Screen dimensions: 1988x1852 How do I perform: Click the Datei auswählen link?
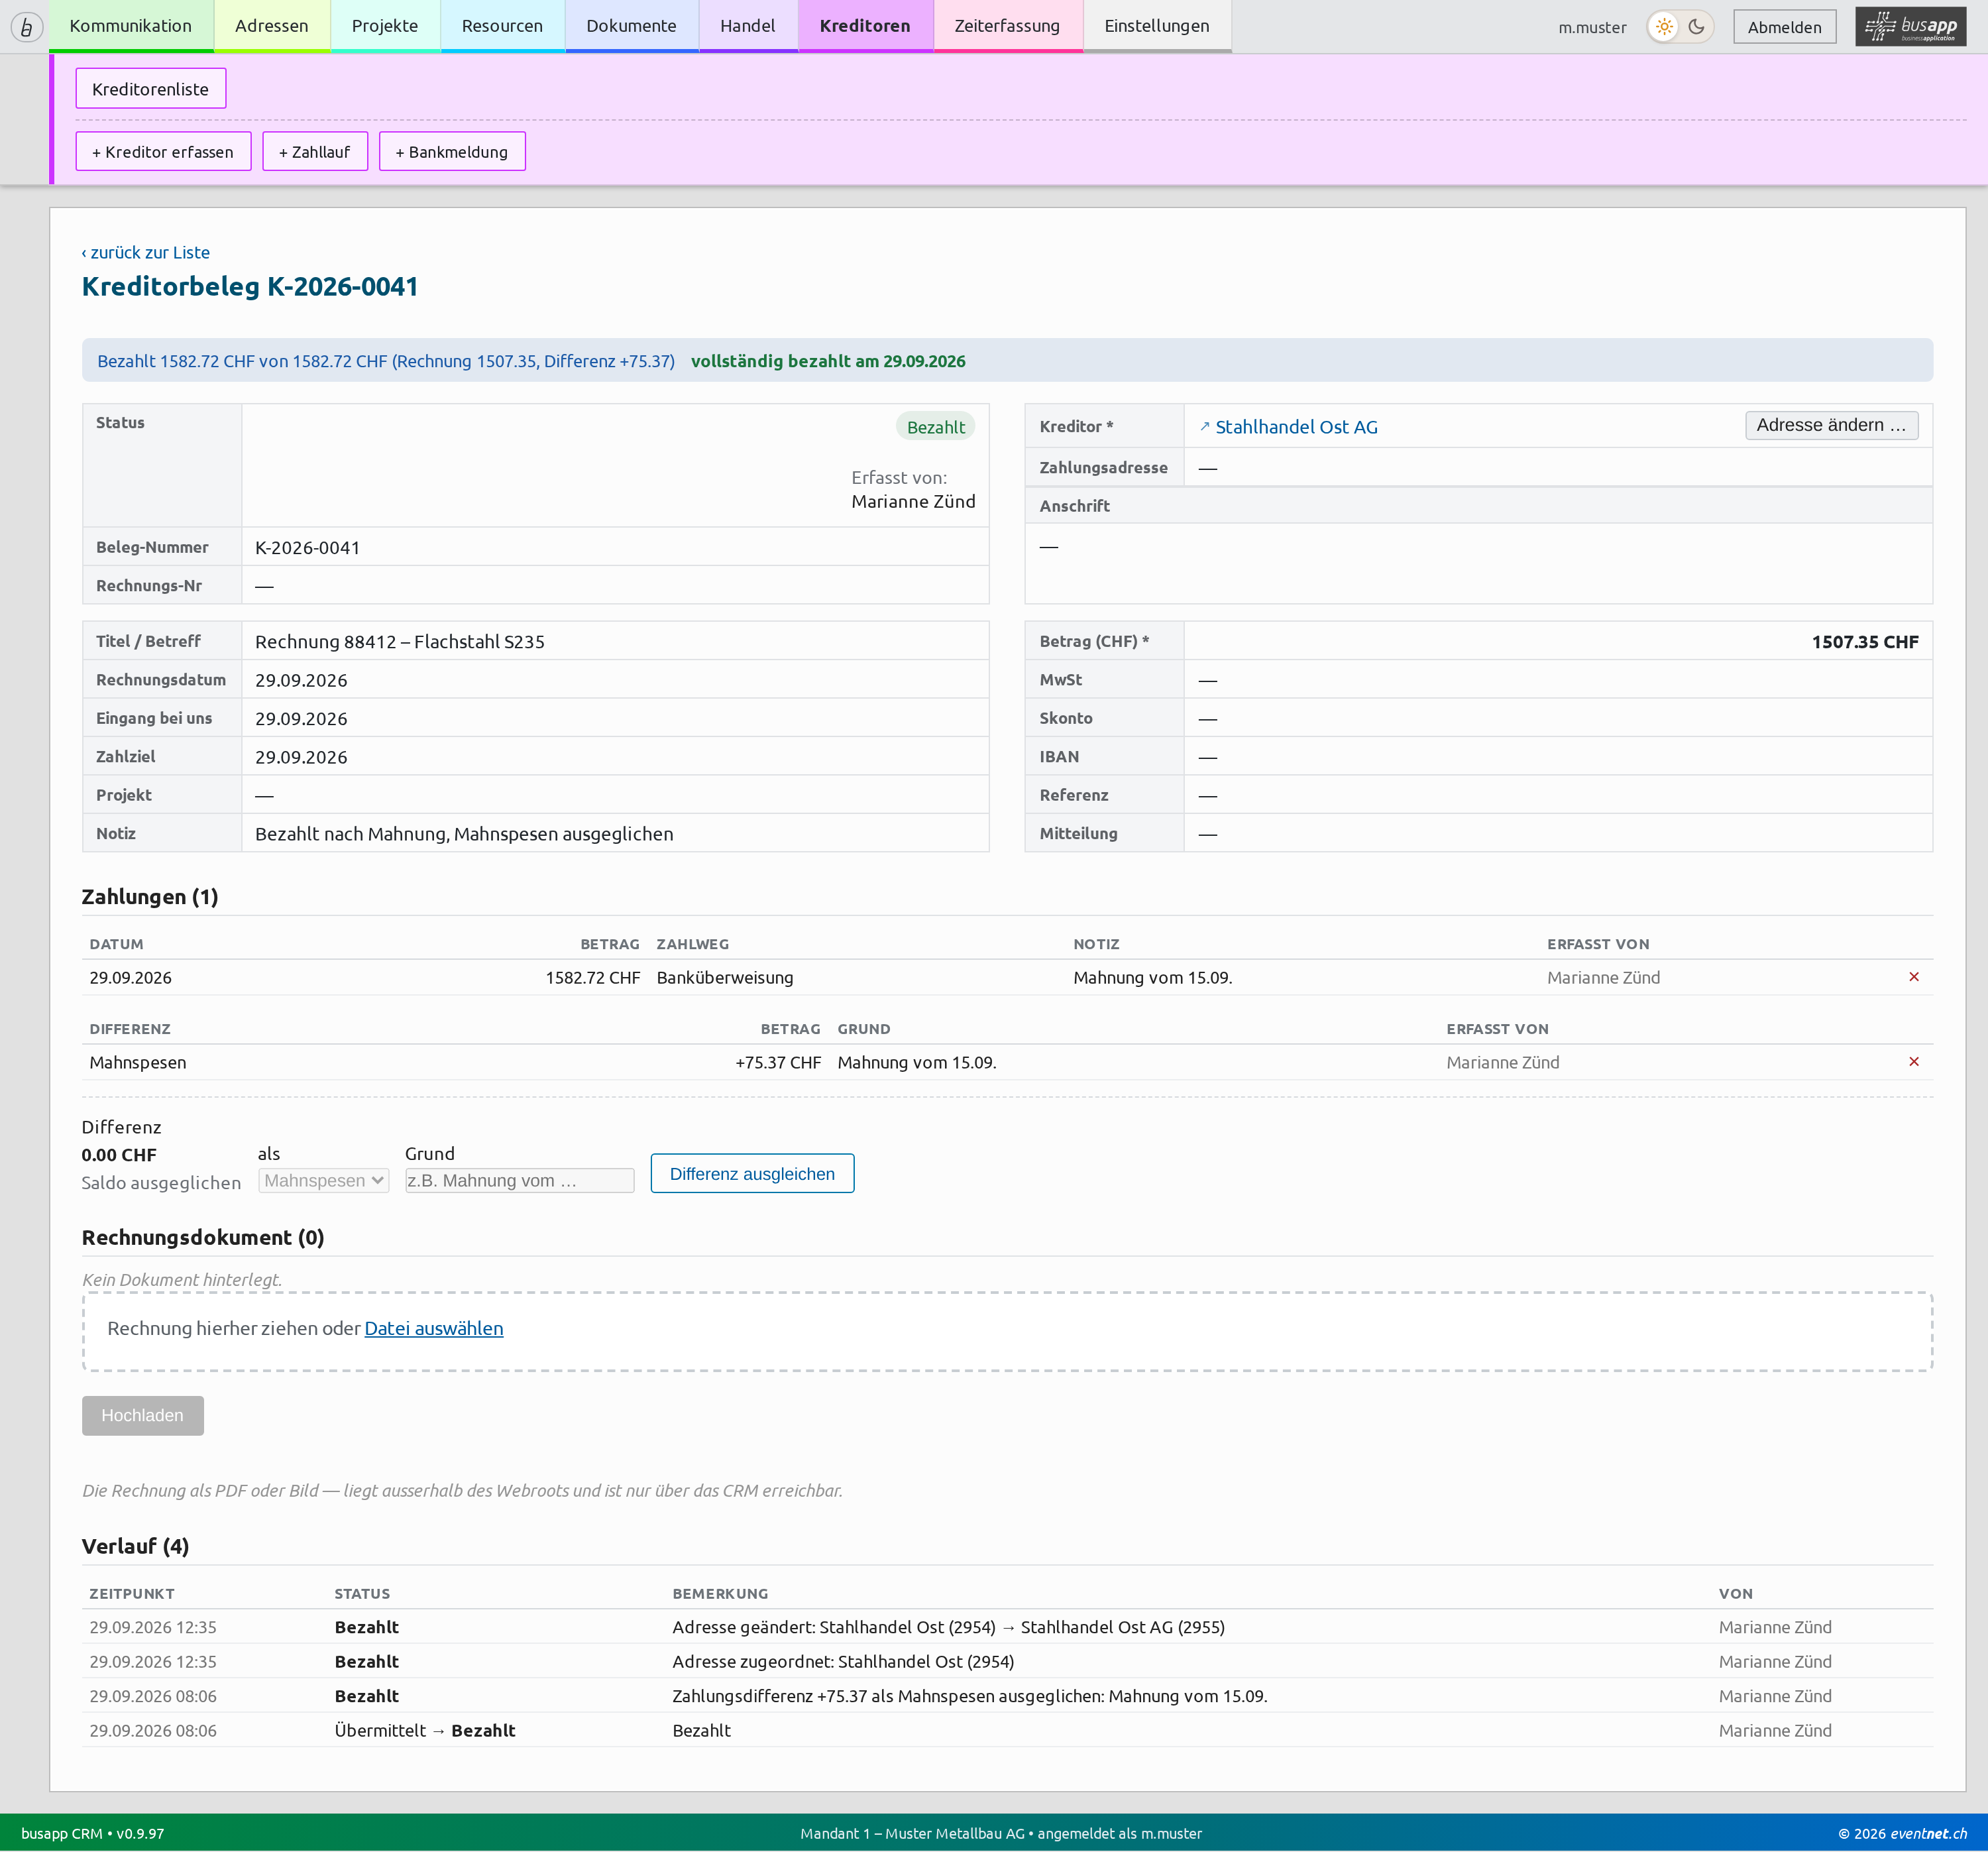pyautogui.click(x=434, y=1328)
